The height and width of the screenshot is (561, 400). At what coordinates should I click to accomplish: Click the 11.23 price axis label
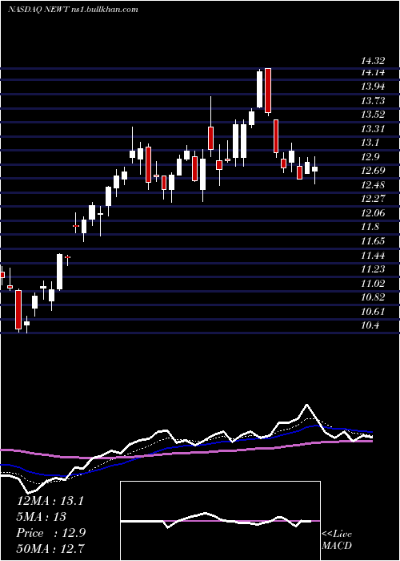point(374,269)
